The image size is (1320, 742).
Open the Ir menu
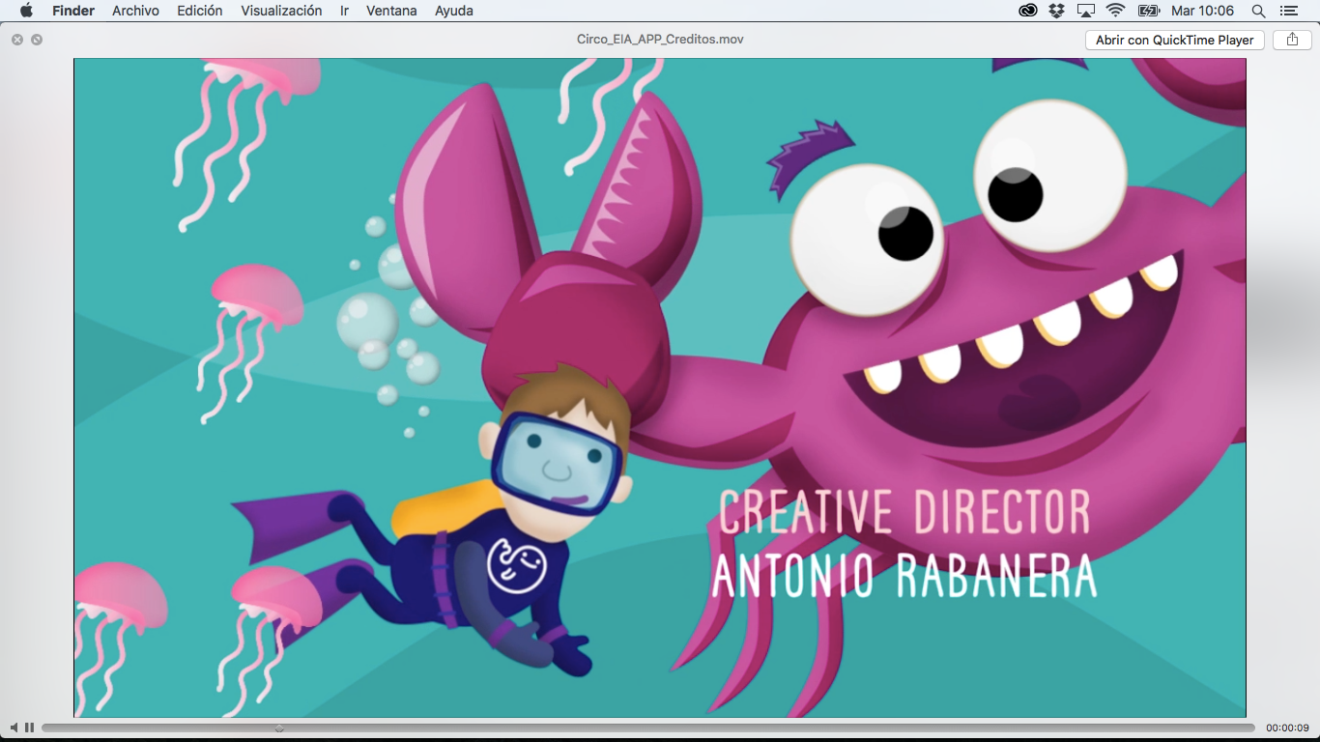coord(345,11)
